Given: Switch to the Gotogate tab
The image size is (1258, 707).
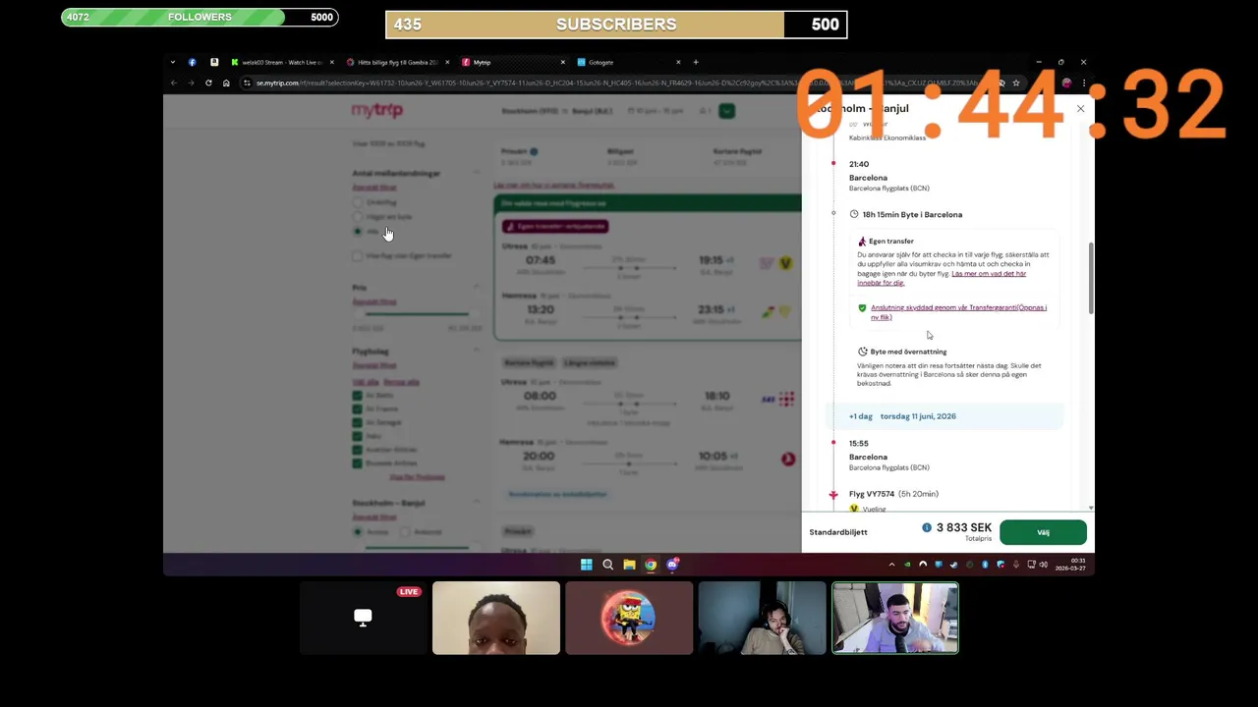Looking at the screenshot, I should click(x=629, y=62).
